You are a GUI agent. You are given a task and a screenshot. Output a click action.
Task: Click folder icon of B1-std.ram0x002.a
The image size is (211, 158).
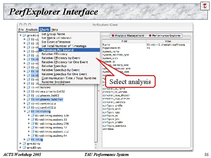28,103
